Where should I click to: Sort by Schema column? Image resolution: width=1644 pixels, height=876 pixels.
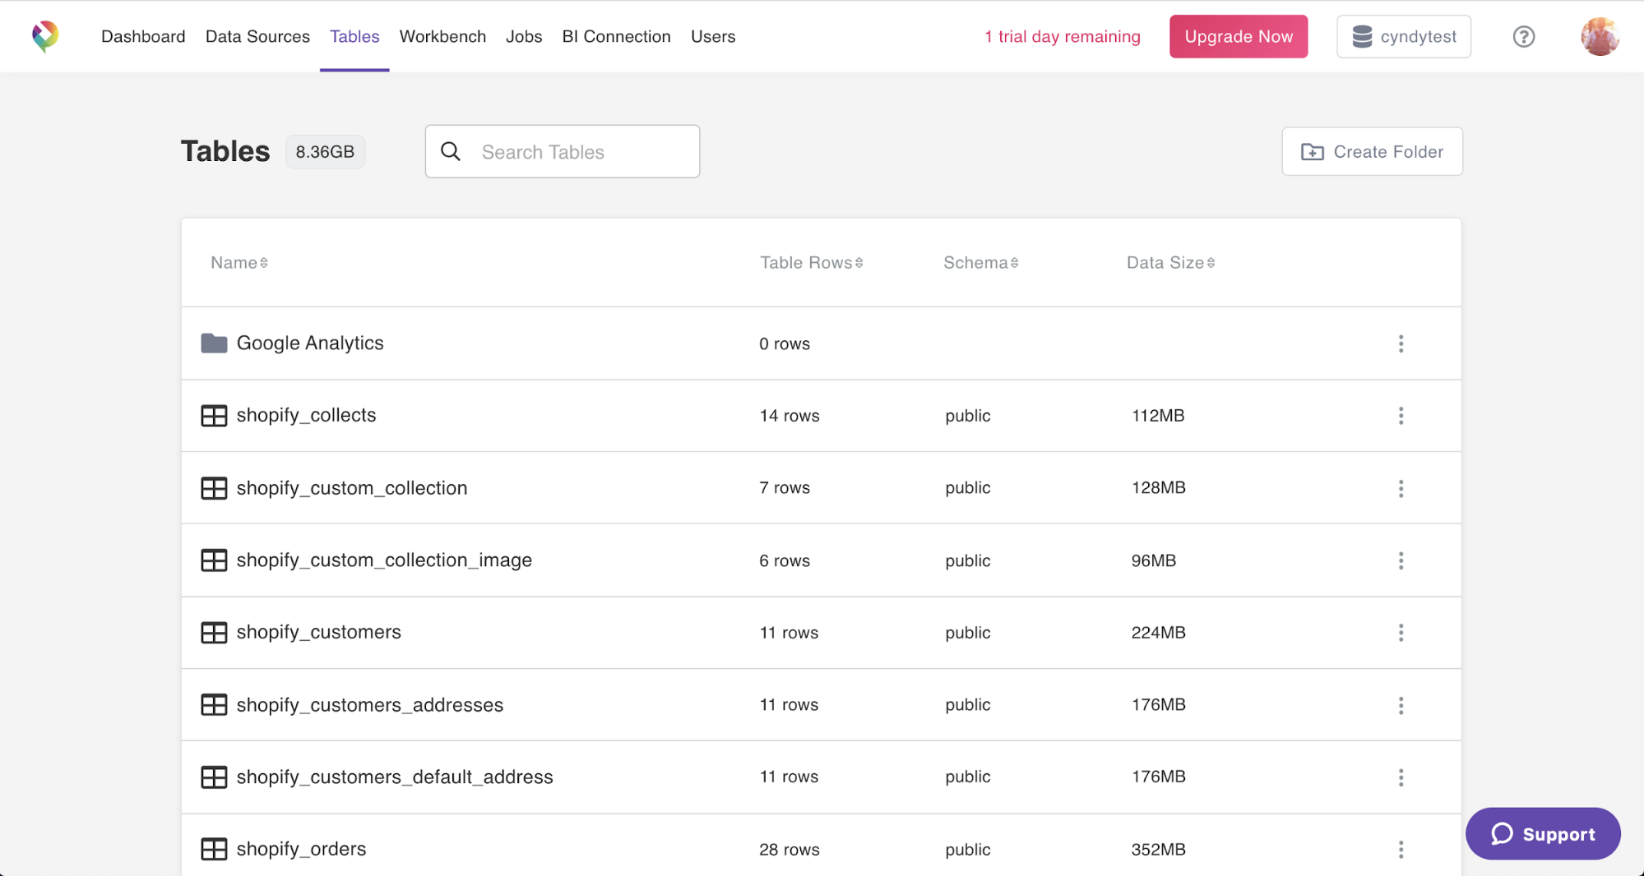point(980,263)
